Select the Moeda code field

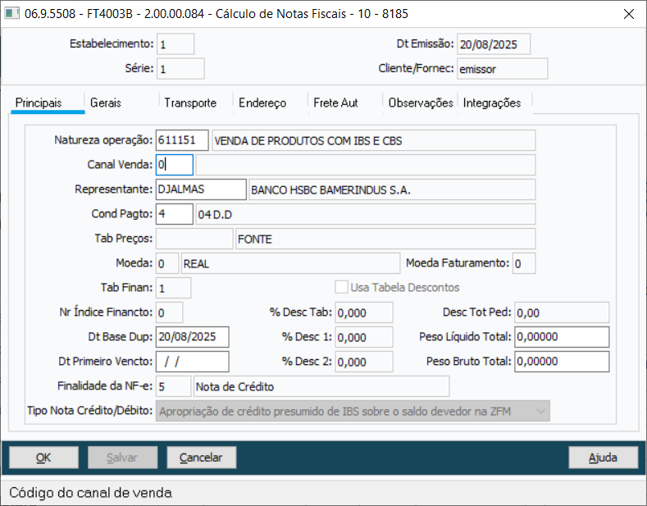tap(167, 263)
